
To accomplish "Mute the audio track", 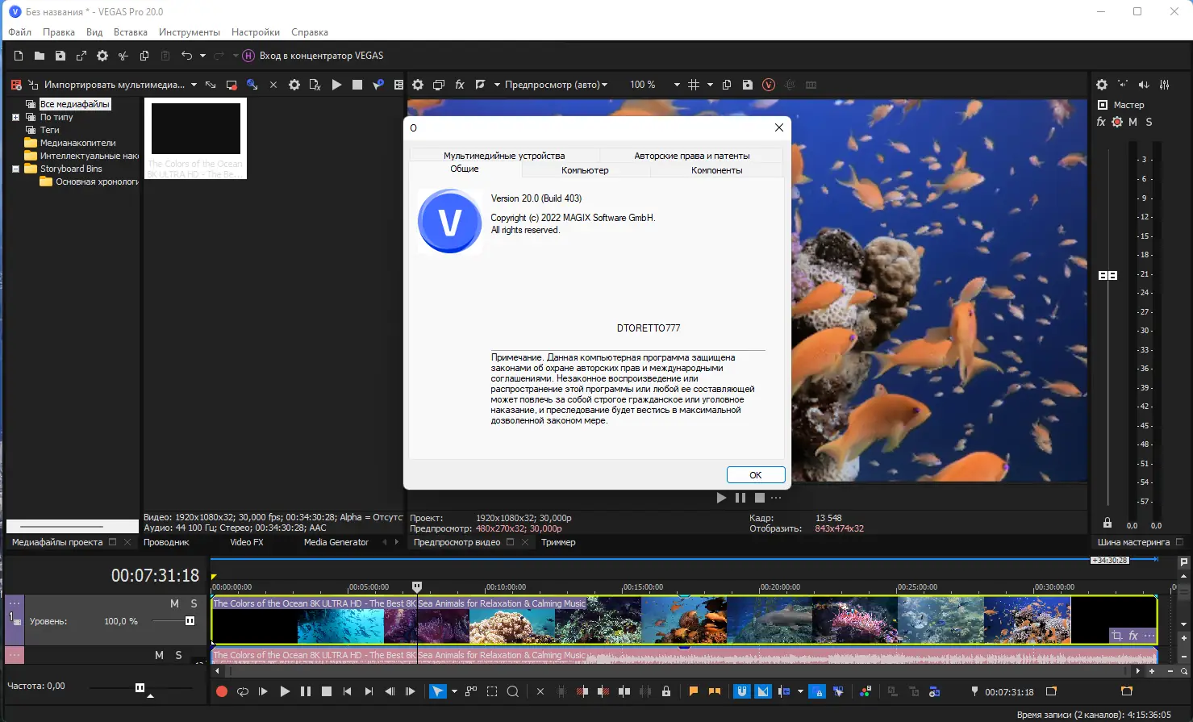I will [x=160, y=655].
